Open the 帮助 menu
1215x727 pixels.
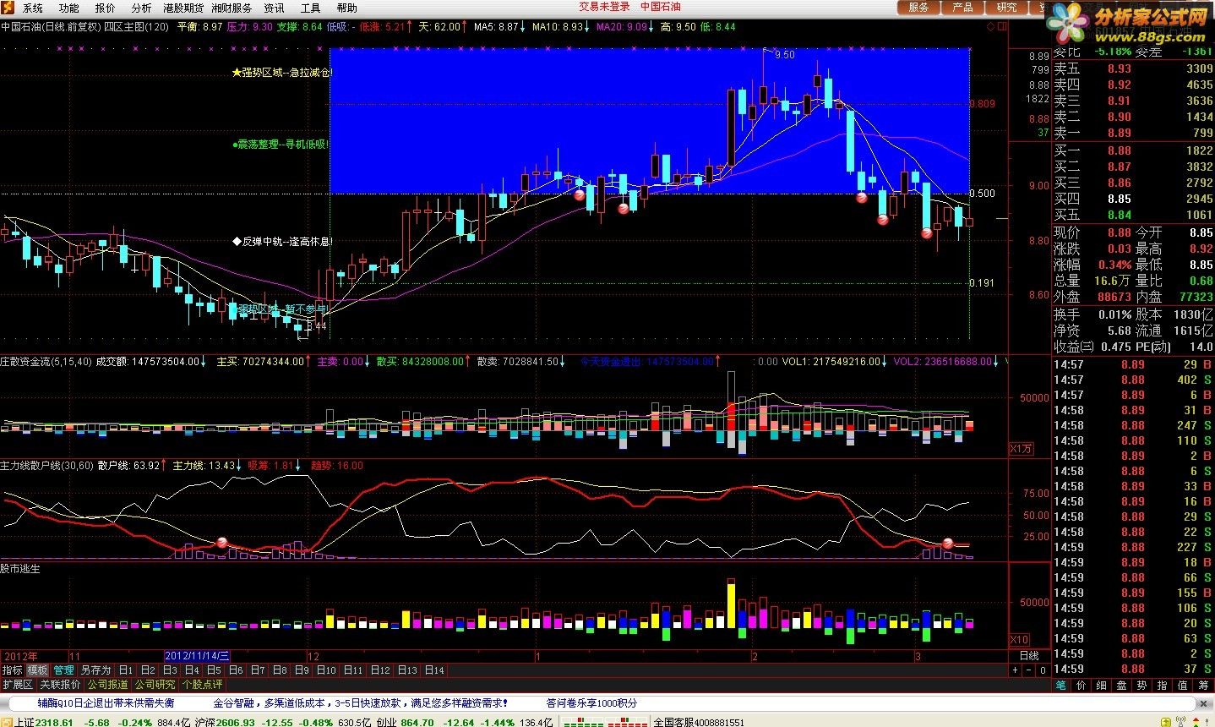point(346,8)
